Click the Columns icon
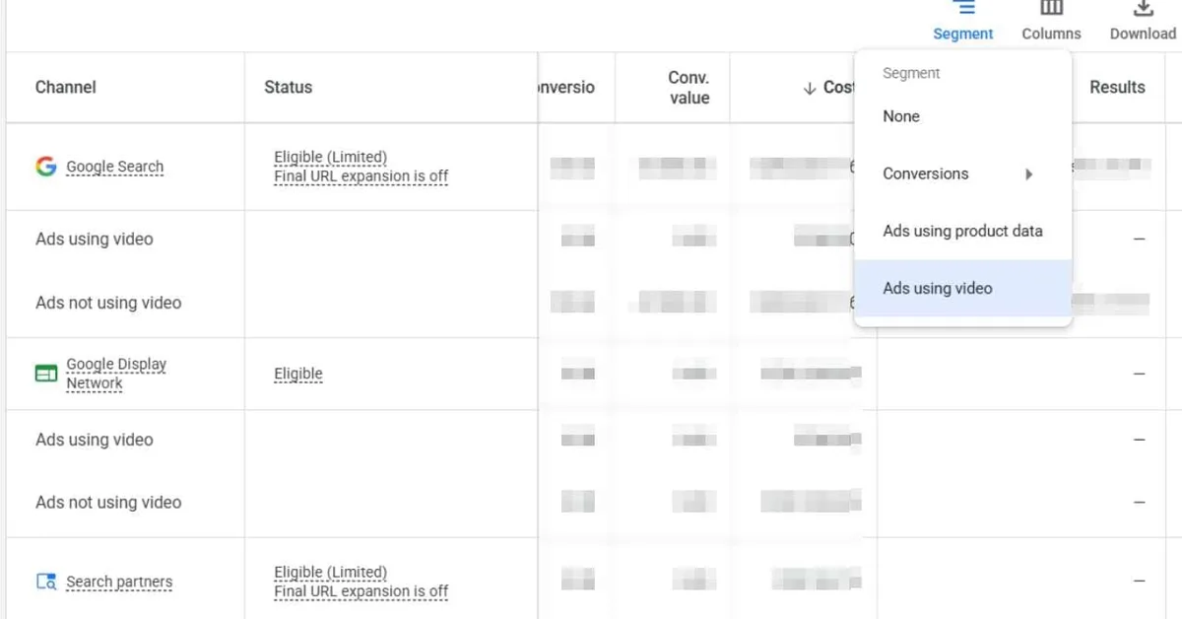This screenshot has width=1182, height=619. pyautogui.click(x=1051, y=9)
